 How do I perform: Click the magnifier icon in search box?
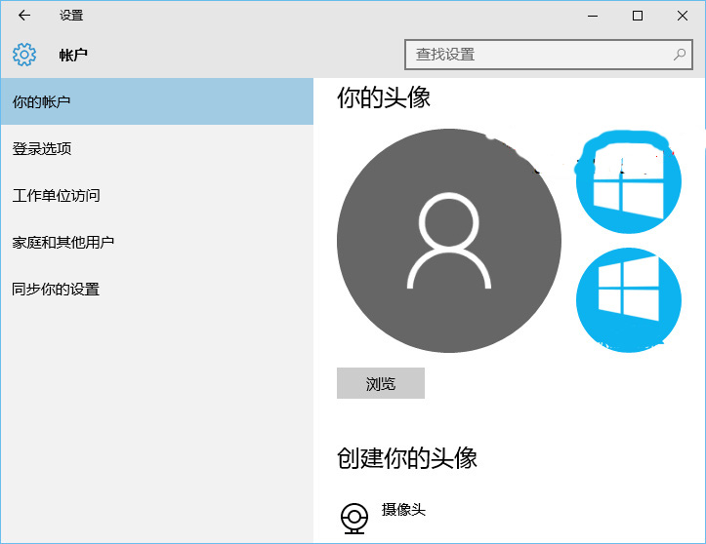point(680,55)
